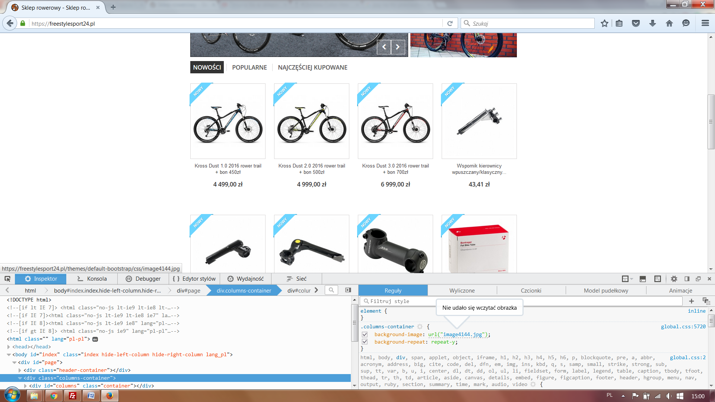Open the Model pudełkowy sidebar tab
Image resolution: width=715 pixels, height=402 pixels.
click(x=606, y=291)
